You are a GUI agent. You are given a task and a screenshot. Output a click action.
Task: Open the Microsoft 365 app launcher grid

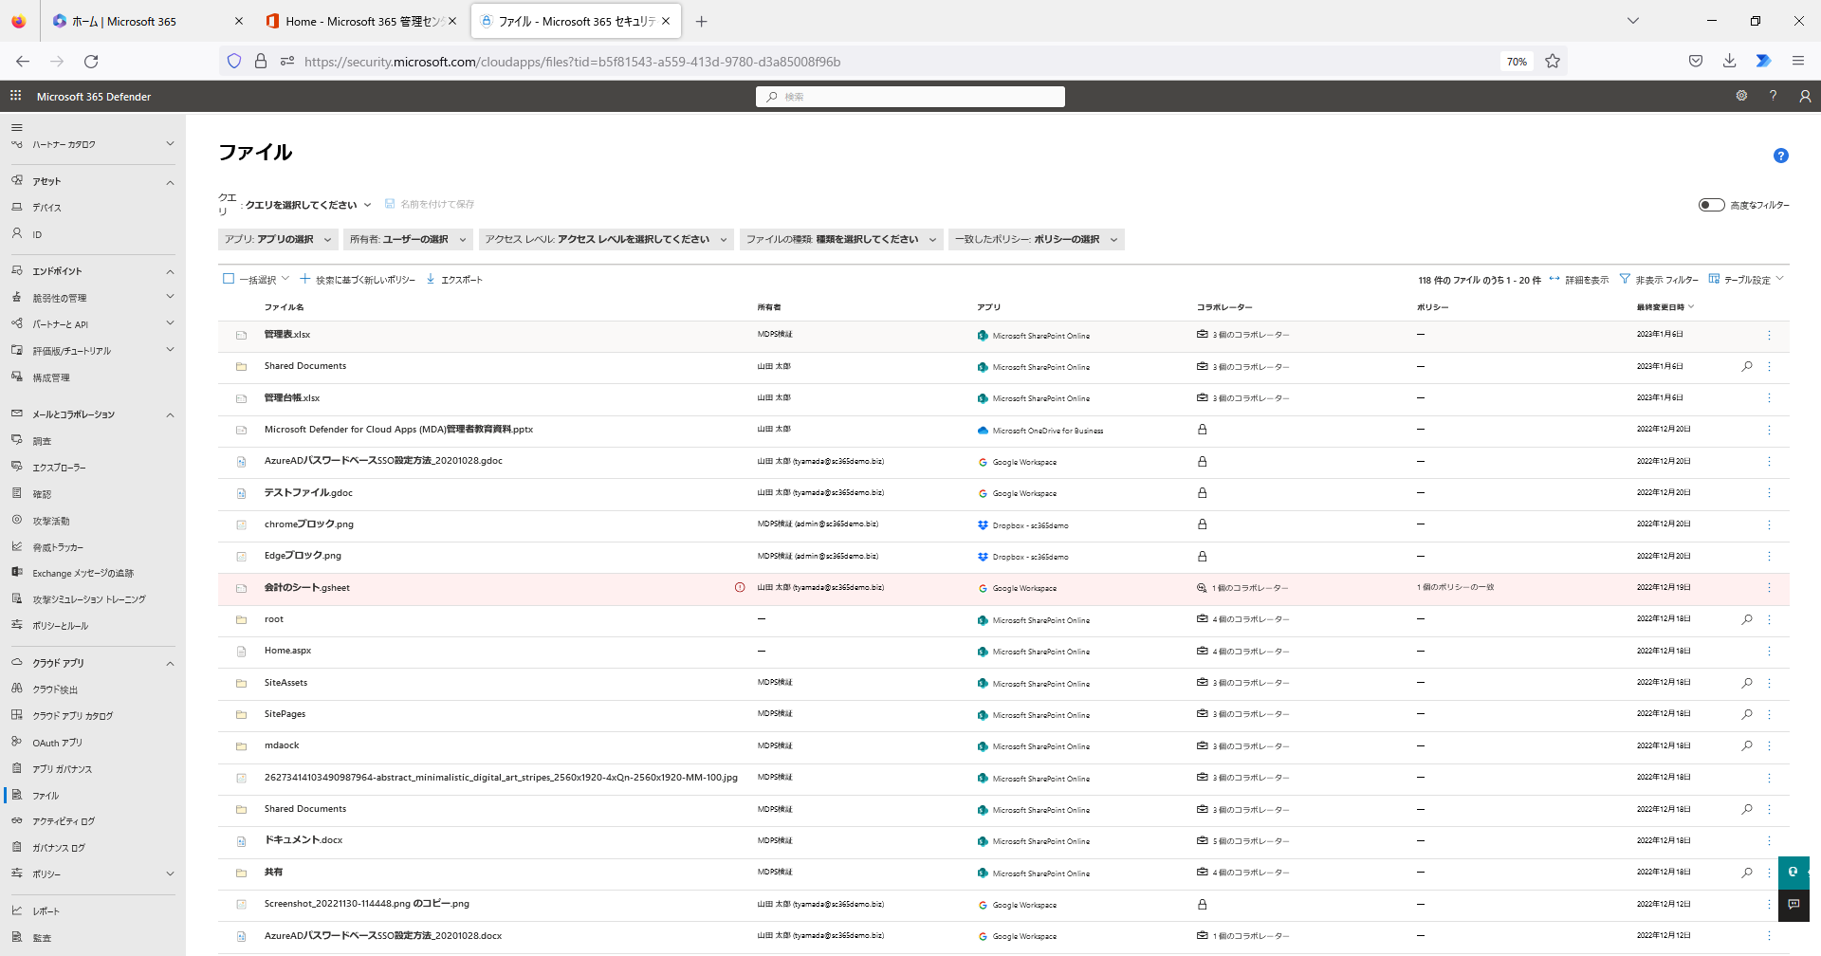point(15,96)
